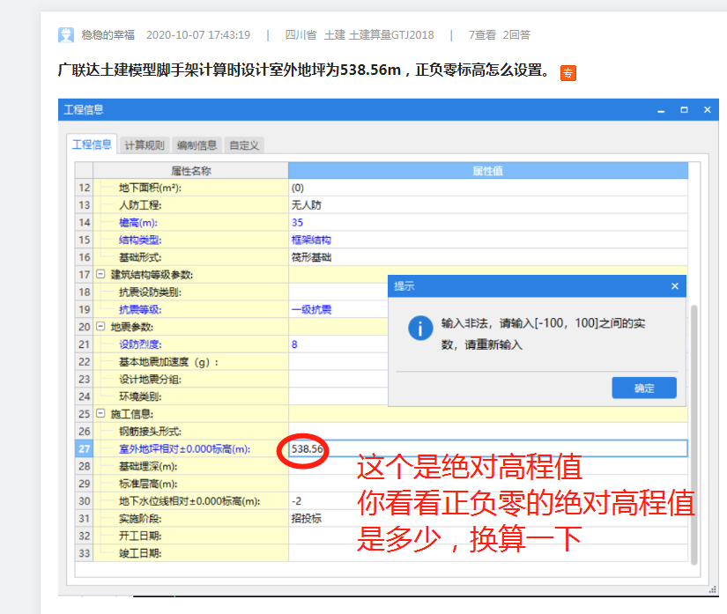Image resolution: width=727 pixels, height=614 pixels.
Task: Open the 自定义 tab
Action: click(x=244, y=145)
